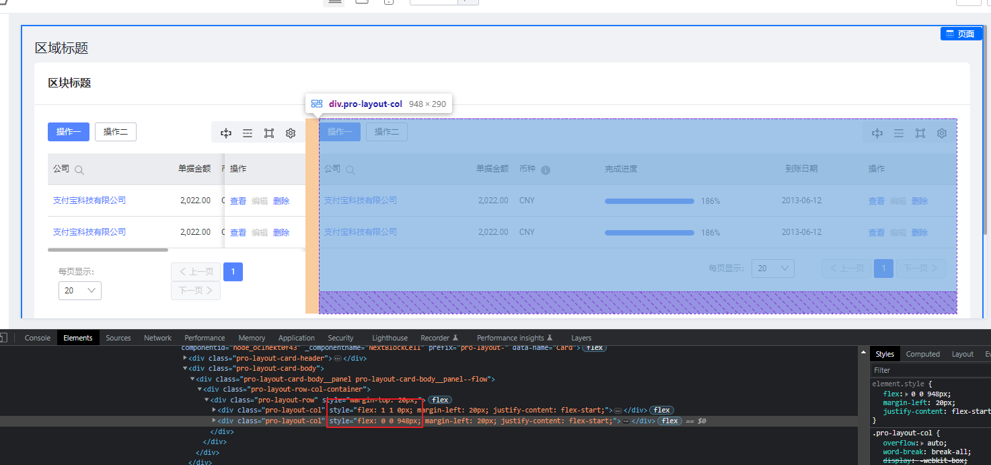Switch to the Recorder tab in DevTools
The image size is (991, 465).
coord(439,338)
